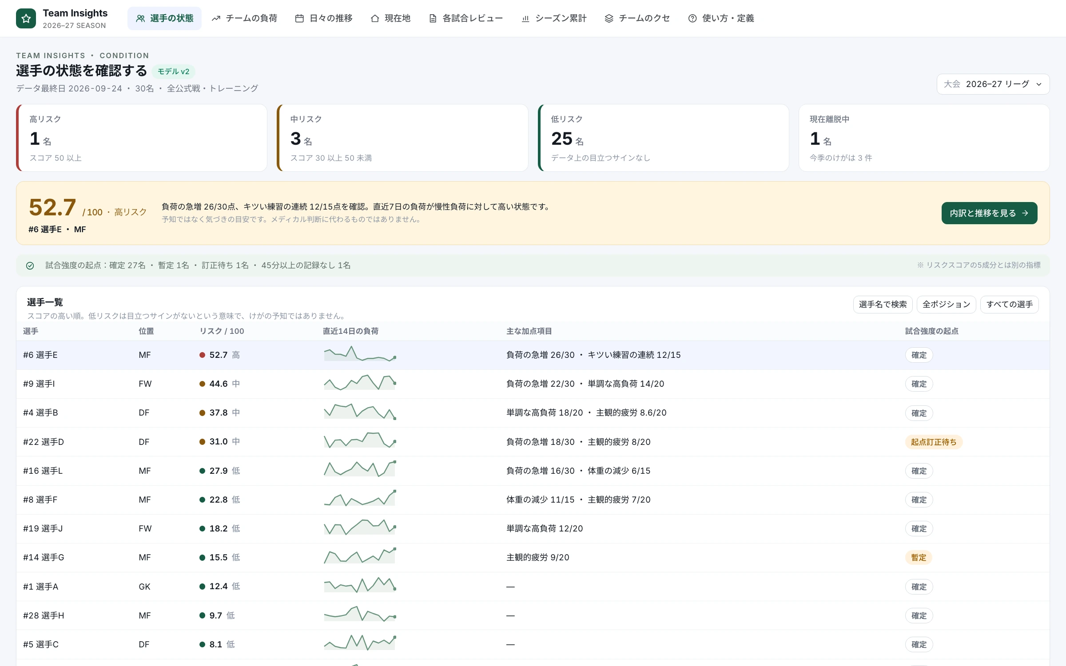Click arrow icon in 内訳と推移を見る button

[1025, 213]
